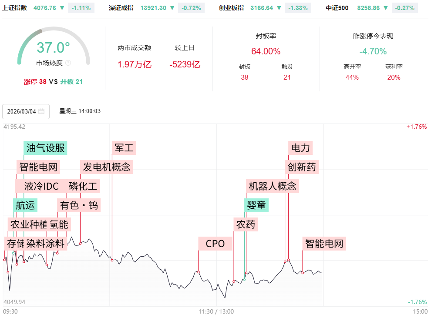
Task: Click the down arrow beside 上证指数 4076.76
Action: coord(62,8)
